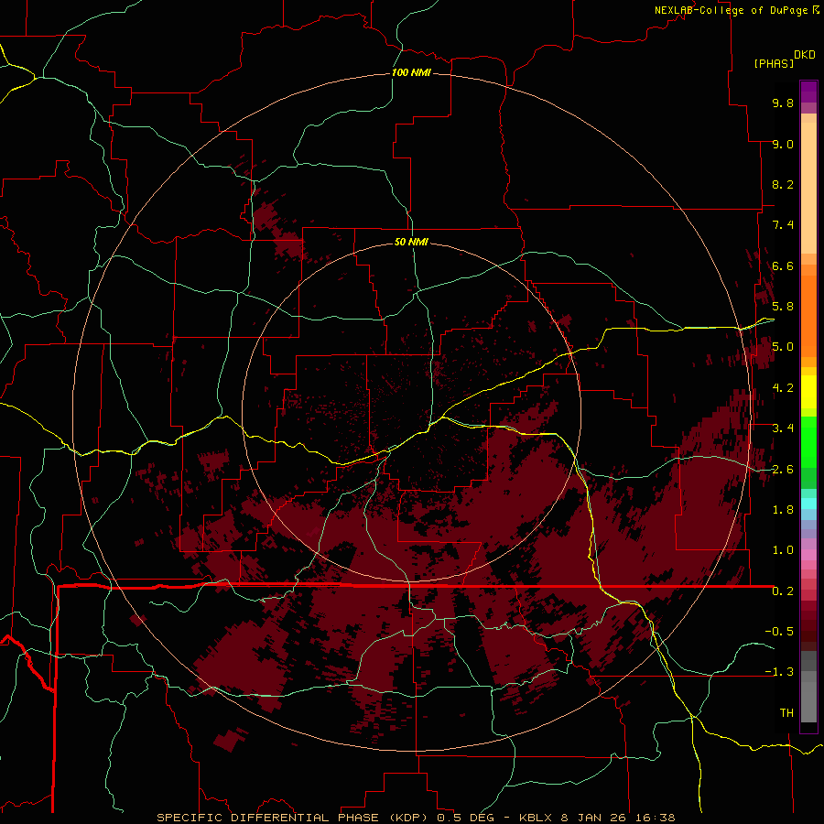The height and width of the screenshot is (824, 824).
Task: Click the [PHAS] legend heading
Action: point(774,64)
